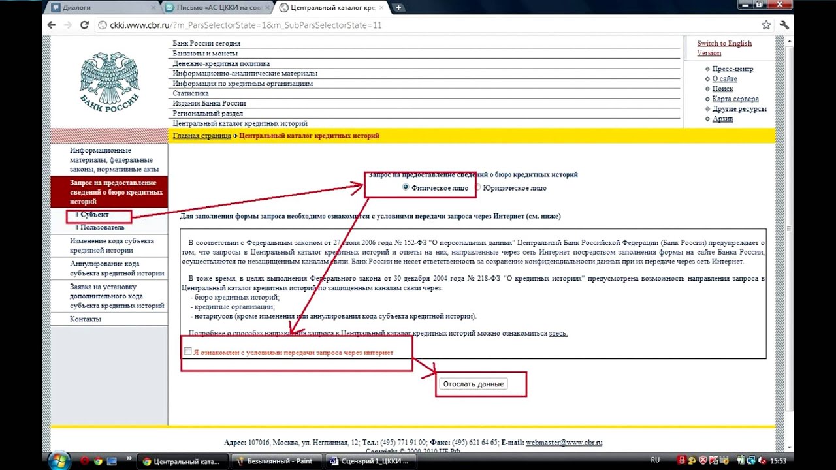
Task: Click the volume icon in system tray
Action: [762, 460]
